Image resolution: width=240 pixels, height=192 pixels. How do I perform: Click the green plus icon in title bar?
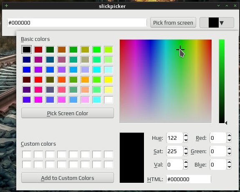pyautogui.click(x=6, y=6)
